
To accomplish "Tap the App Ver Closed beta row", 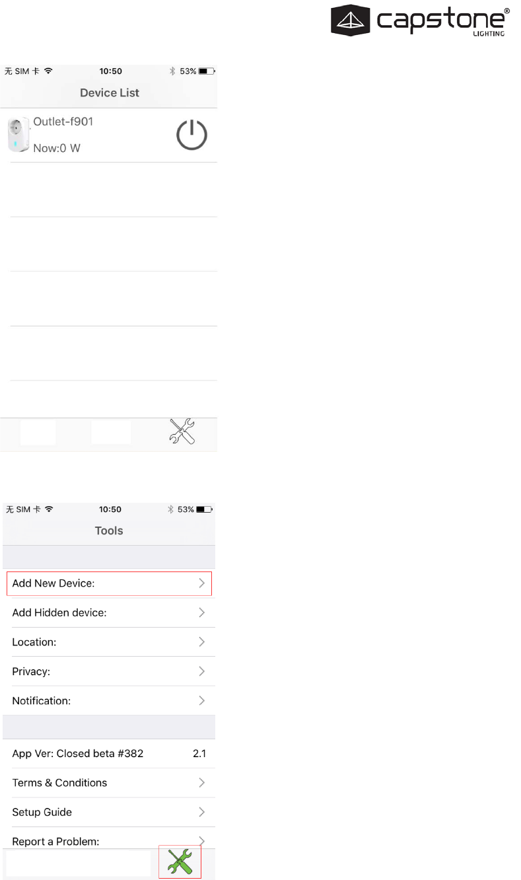I will tap(109, 754).
